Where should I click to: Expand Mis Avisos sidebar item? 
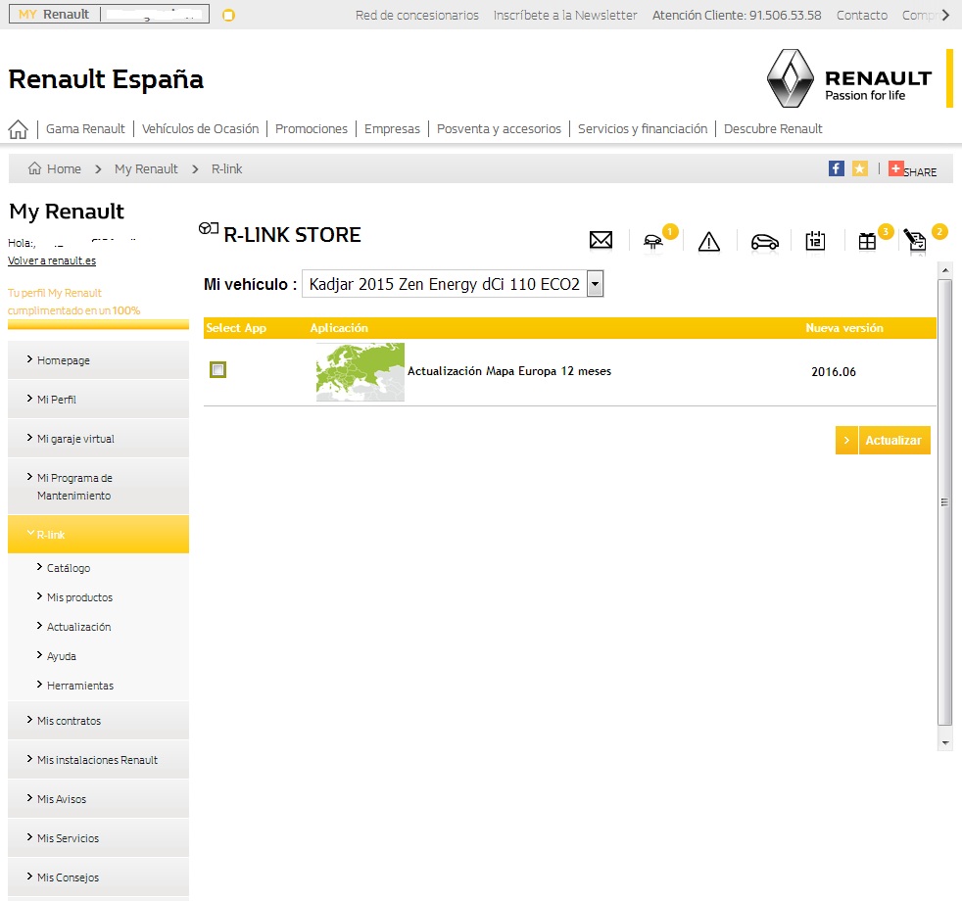(x=98, y=799)
